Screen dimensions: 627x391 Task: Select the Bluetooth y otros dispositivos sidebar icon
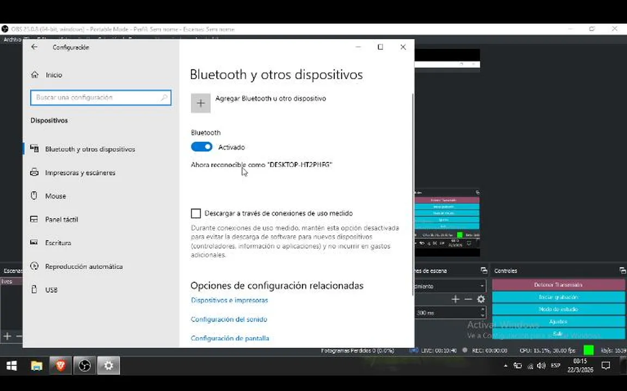[x=34, y=149]
